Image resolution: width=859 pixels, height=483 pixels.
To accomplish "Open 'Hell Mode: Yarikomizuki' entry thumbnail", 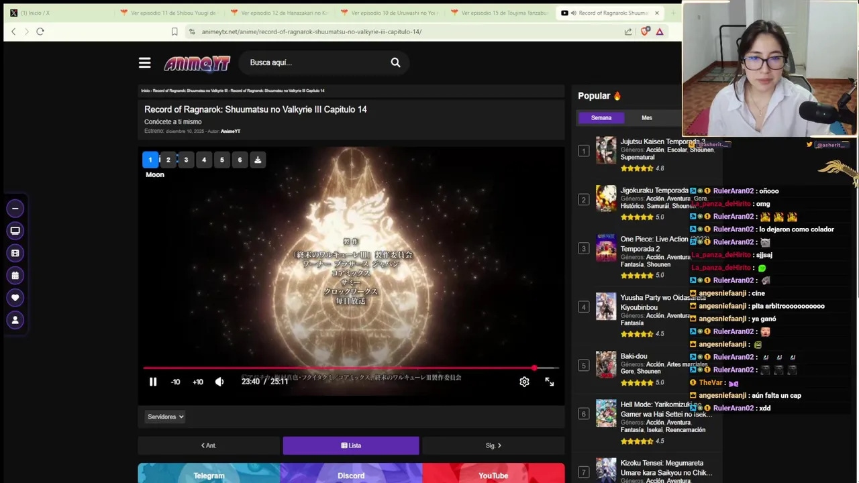I will pos(606,414).
